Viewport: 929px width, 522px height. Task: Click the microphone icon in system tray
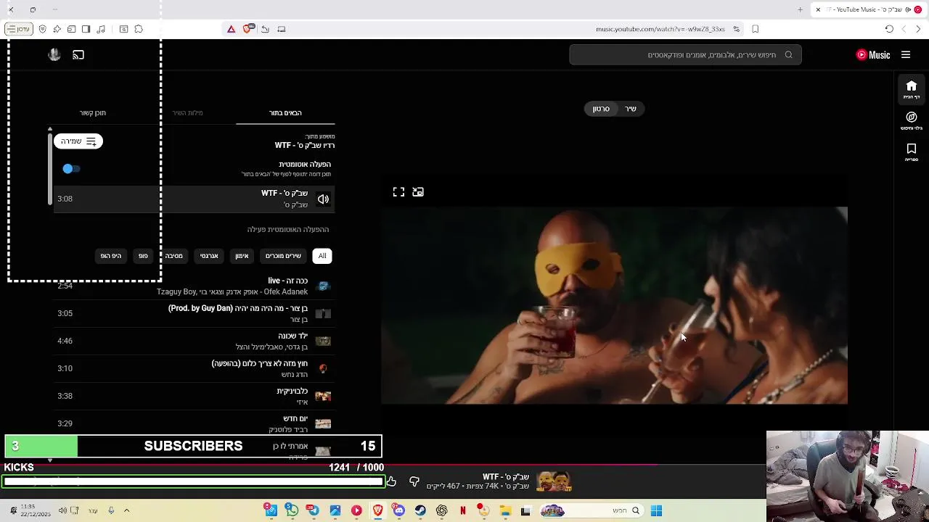click(x=111, y=510)
